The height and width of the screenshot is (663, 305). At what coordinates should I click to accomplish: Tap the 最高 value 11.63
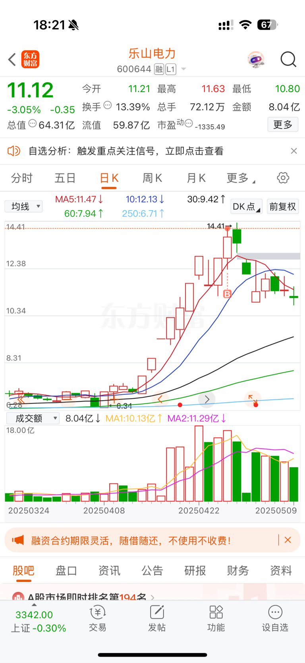pos(213,89)
